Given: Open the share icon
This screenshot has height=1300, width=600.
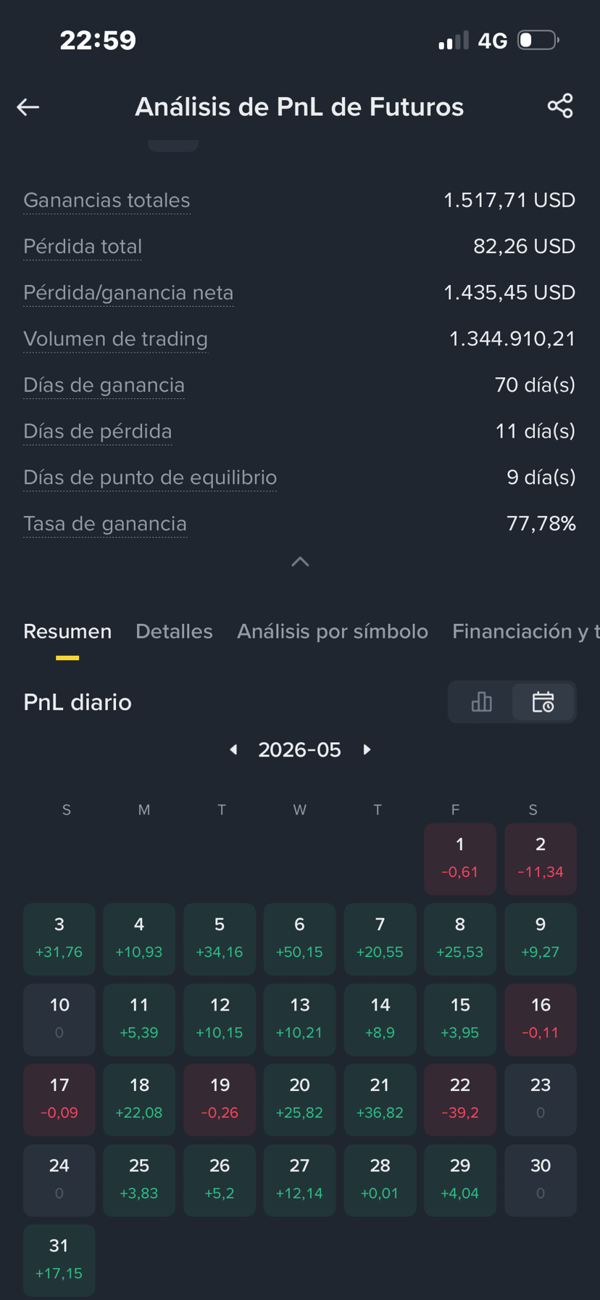Looking at the screenshot, I should pyautogui.click(x=560, y=106).
